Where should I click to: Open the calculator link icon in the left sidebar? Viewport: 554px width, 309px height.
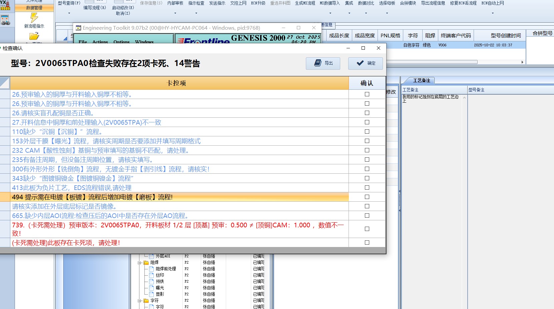coord(5,20)
